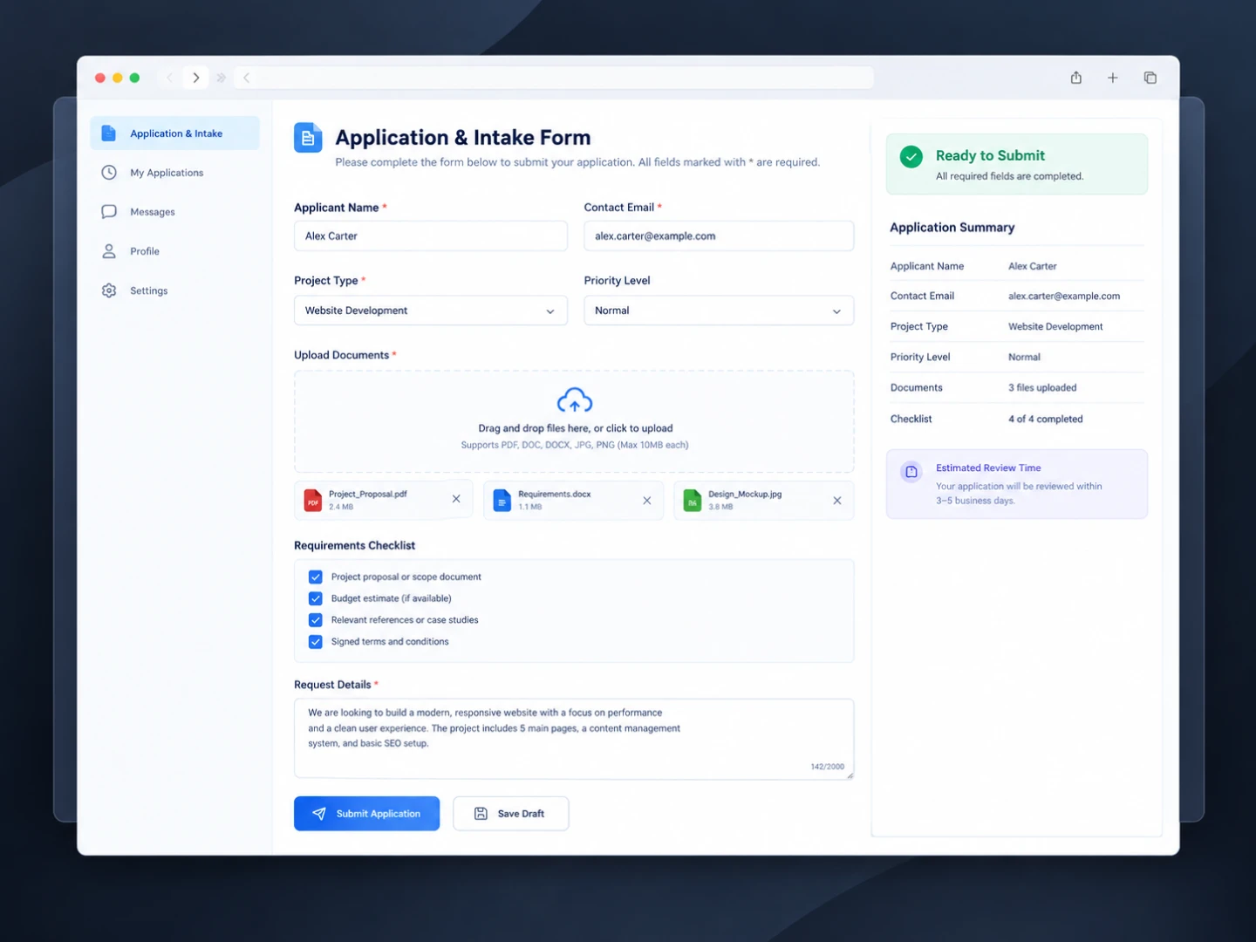Click the My Applications clock icon
This screenshot has width=1256, height=942.
pos(109,173)
